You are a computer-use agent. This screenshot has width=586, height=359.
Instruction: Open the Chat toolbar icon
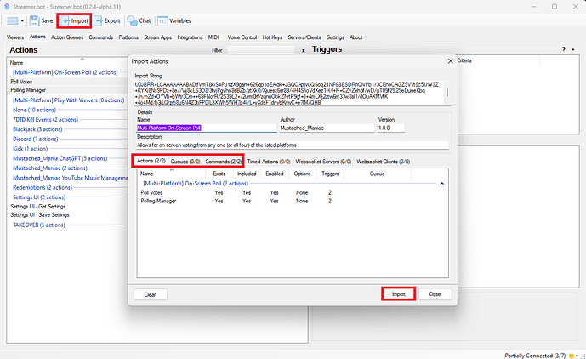139,20
